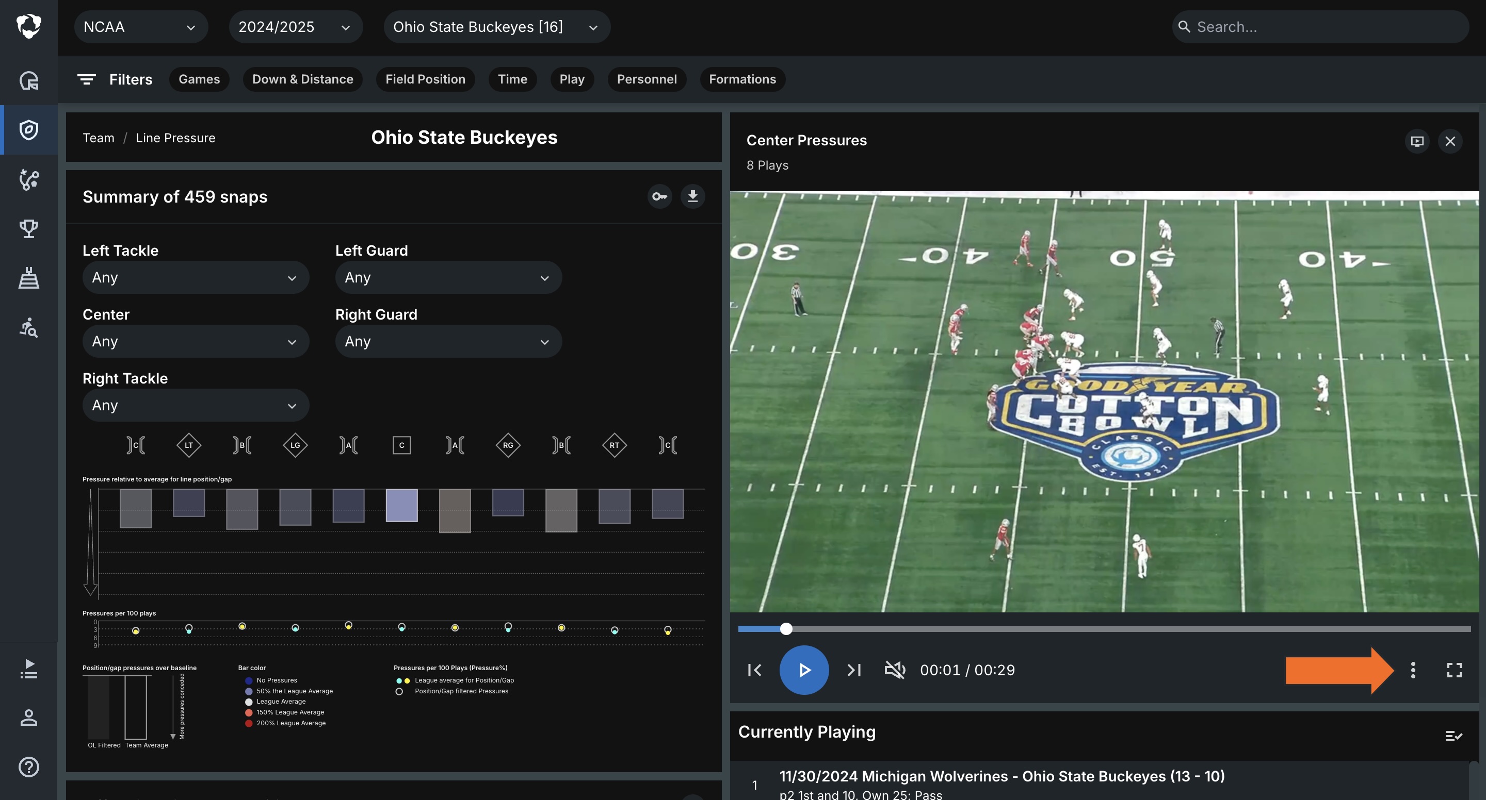The width and height of the screenshot is (1486, 800).
Task: Open the playlist icon in sidebar
Action: [29, 669]
